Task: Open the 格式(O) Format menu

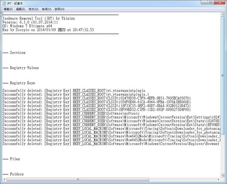Action: pos(33,9)
